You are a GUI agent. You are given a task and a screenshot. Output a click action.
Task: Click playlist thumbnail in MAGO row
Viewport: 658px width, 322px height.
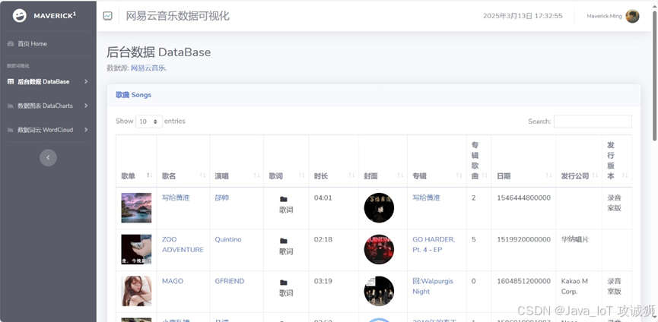[x=136, y=291]
